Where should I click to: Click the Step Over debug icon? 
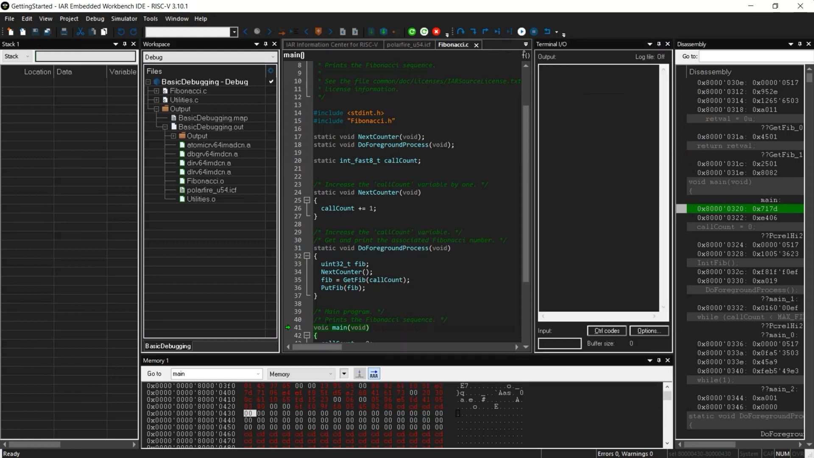(x=461, y=31)
